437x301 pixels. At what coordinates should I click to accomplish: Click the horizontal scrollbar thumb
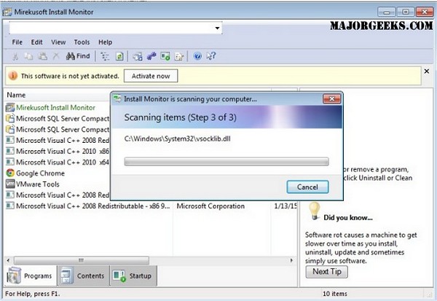click(81, 260)
